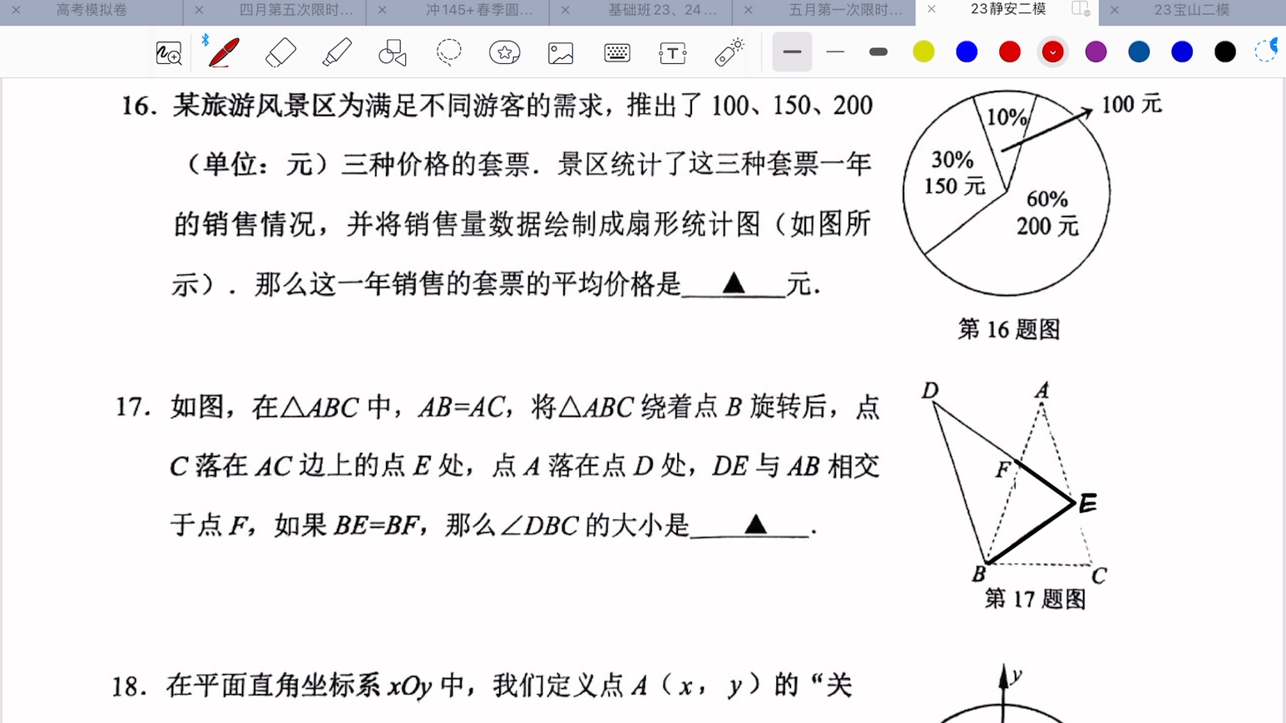Pick the first blue pen color
This screenshot has height=723, width=1286.
[x=967, y=52]
